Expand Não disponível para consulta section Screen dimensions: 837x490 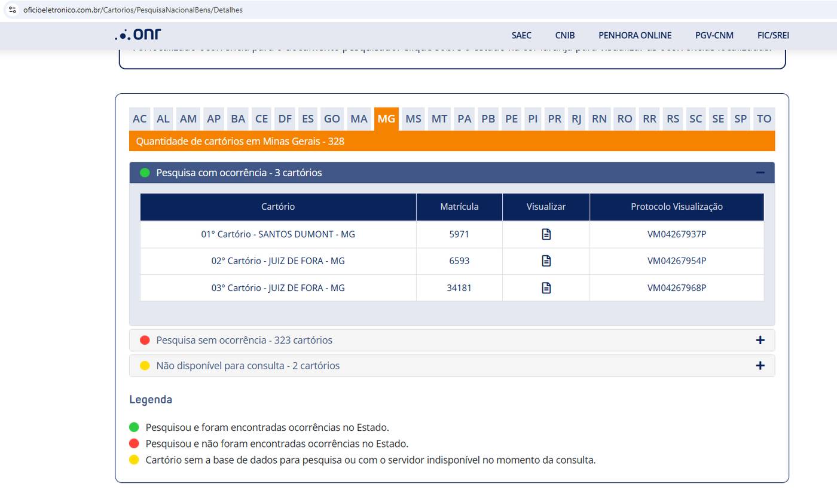(452, 366)
